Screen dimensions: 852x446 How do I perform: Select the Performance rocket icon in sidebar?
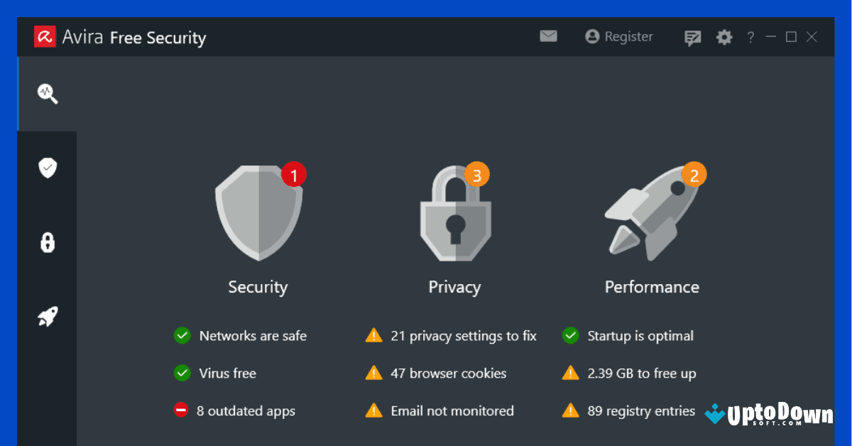(x=46, y=315)
